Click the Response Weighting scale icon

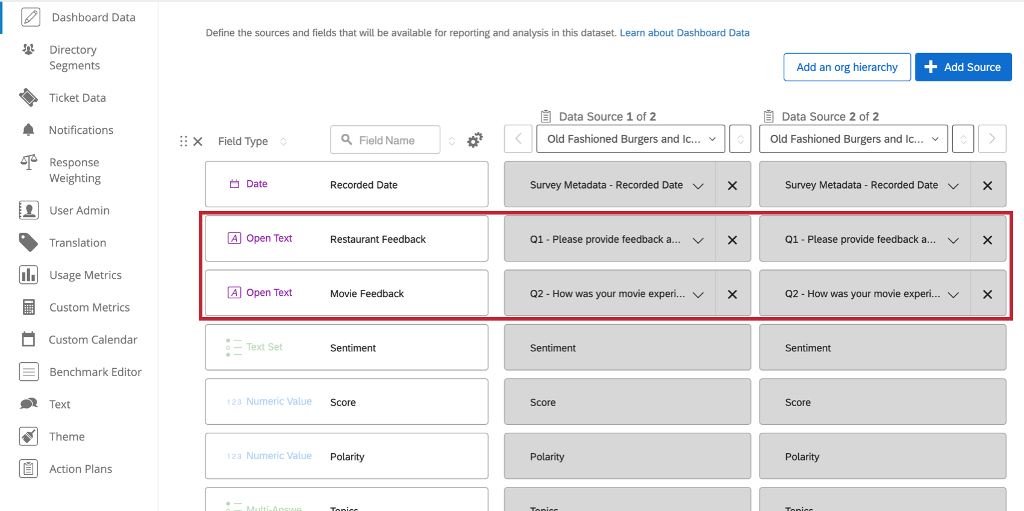(x=28, y=162)
